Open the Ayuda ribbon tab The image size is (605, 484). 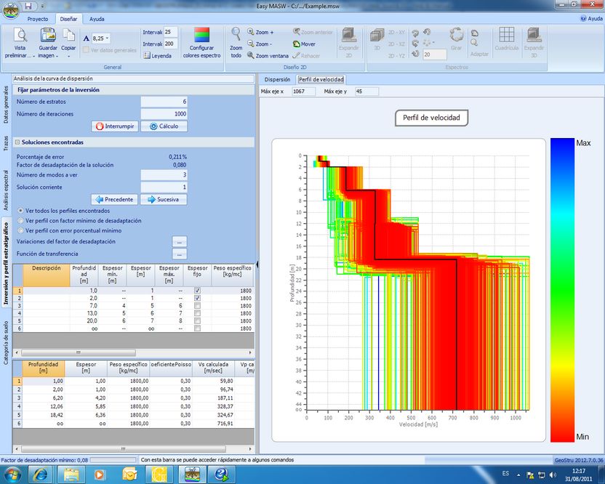point(97,19)
